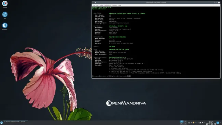222x125 pixels.
Task: Expand hidden system tray icons arrow
Action: click(205, 123)
